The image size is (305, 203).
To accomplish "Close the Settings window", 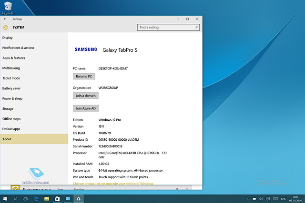I will (x=197, y=19).
